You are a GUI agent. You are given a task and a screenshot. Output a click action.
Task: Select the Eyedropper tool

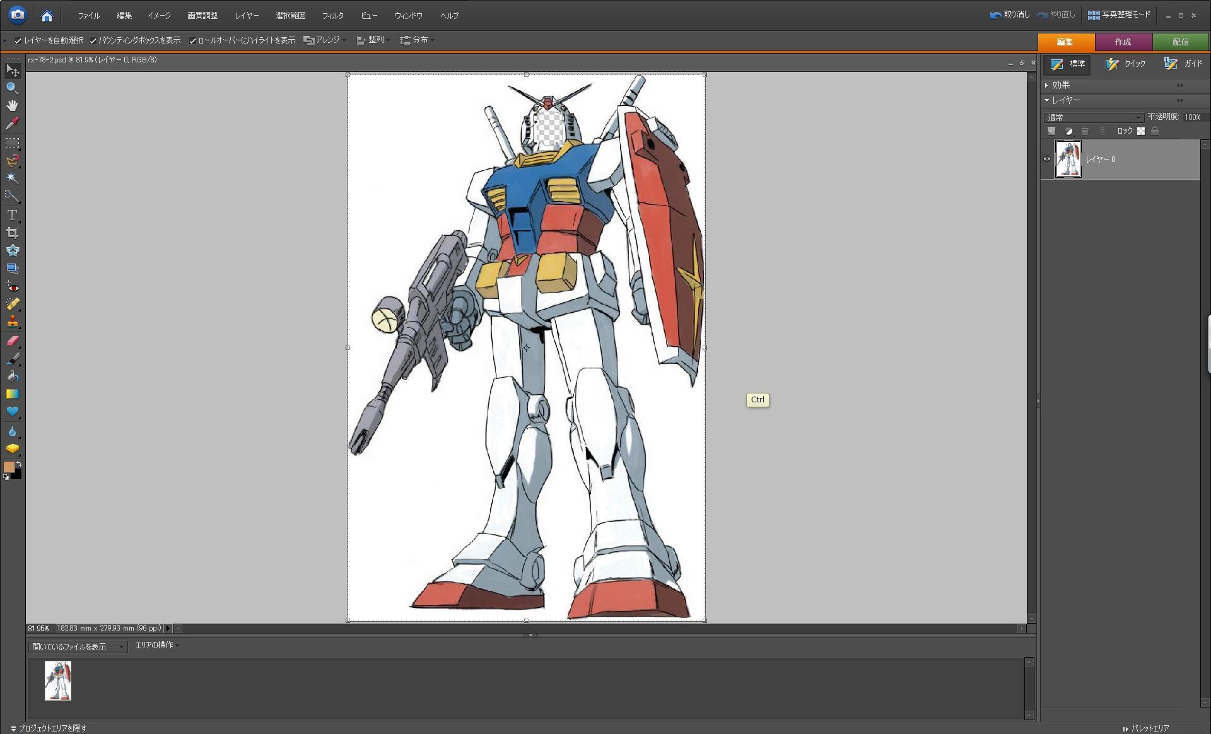[12, 123]
